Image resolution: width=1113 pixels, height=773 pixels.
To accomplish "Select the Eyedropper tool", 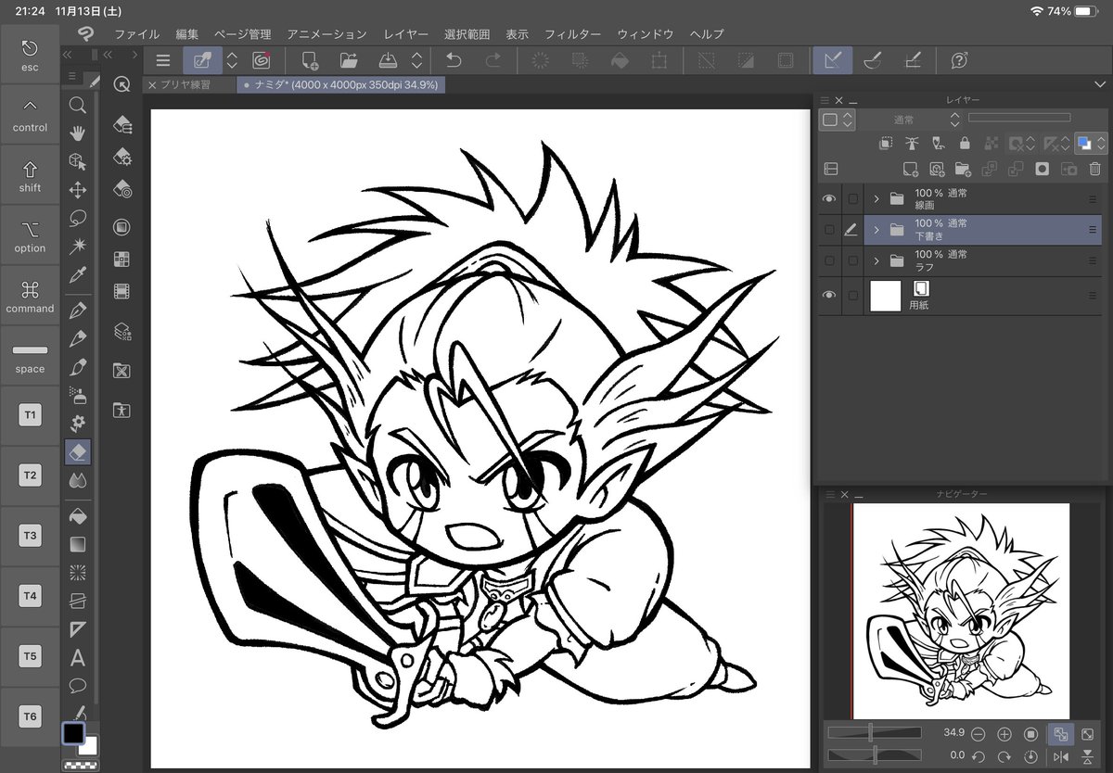I will (x=78, y=275).
